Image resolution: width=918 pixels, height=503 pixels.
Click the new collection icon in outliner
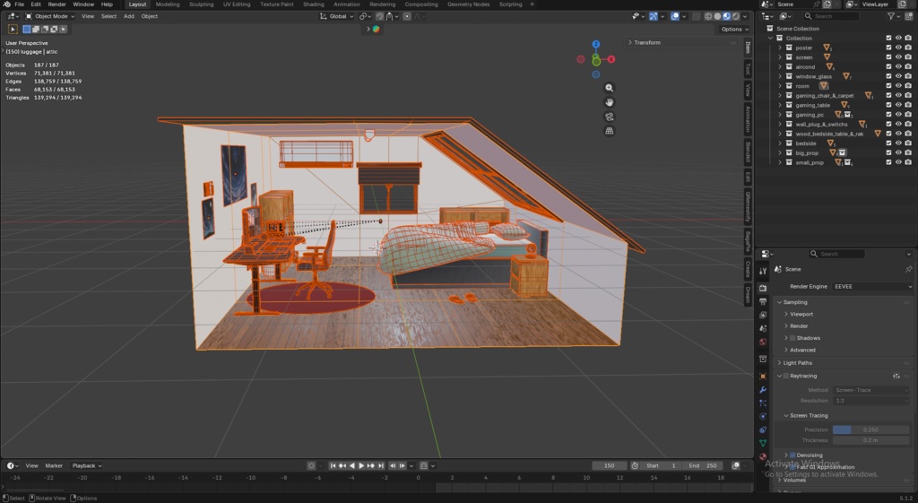tap(907, 16)
